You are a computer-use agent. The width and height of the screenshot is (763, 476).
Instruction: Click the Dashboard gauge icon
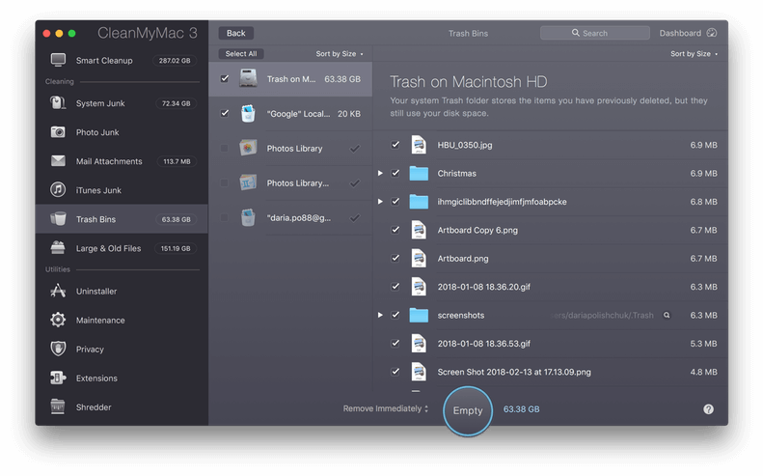tap(712, 33)
